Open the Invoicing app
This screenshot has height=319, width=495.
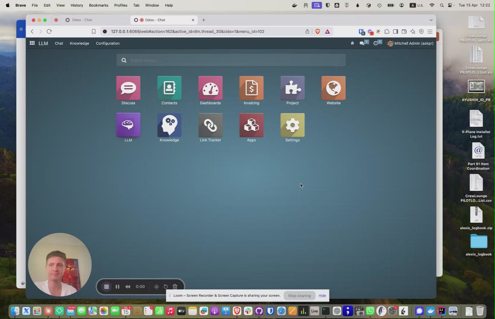pyautogui.click(x=251, y=88)
